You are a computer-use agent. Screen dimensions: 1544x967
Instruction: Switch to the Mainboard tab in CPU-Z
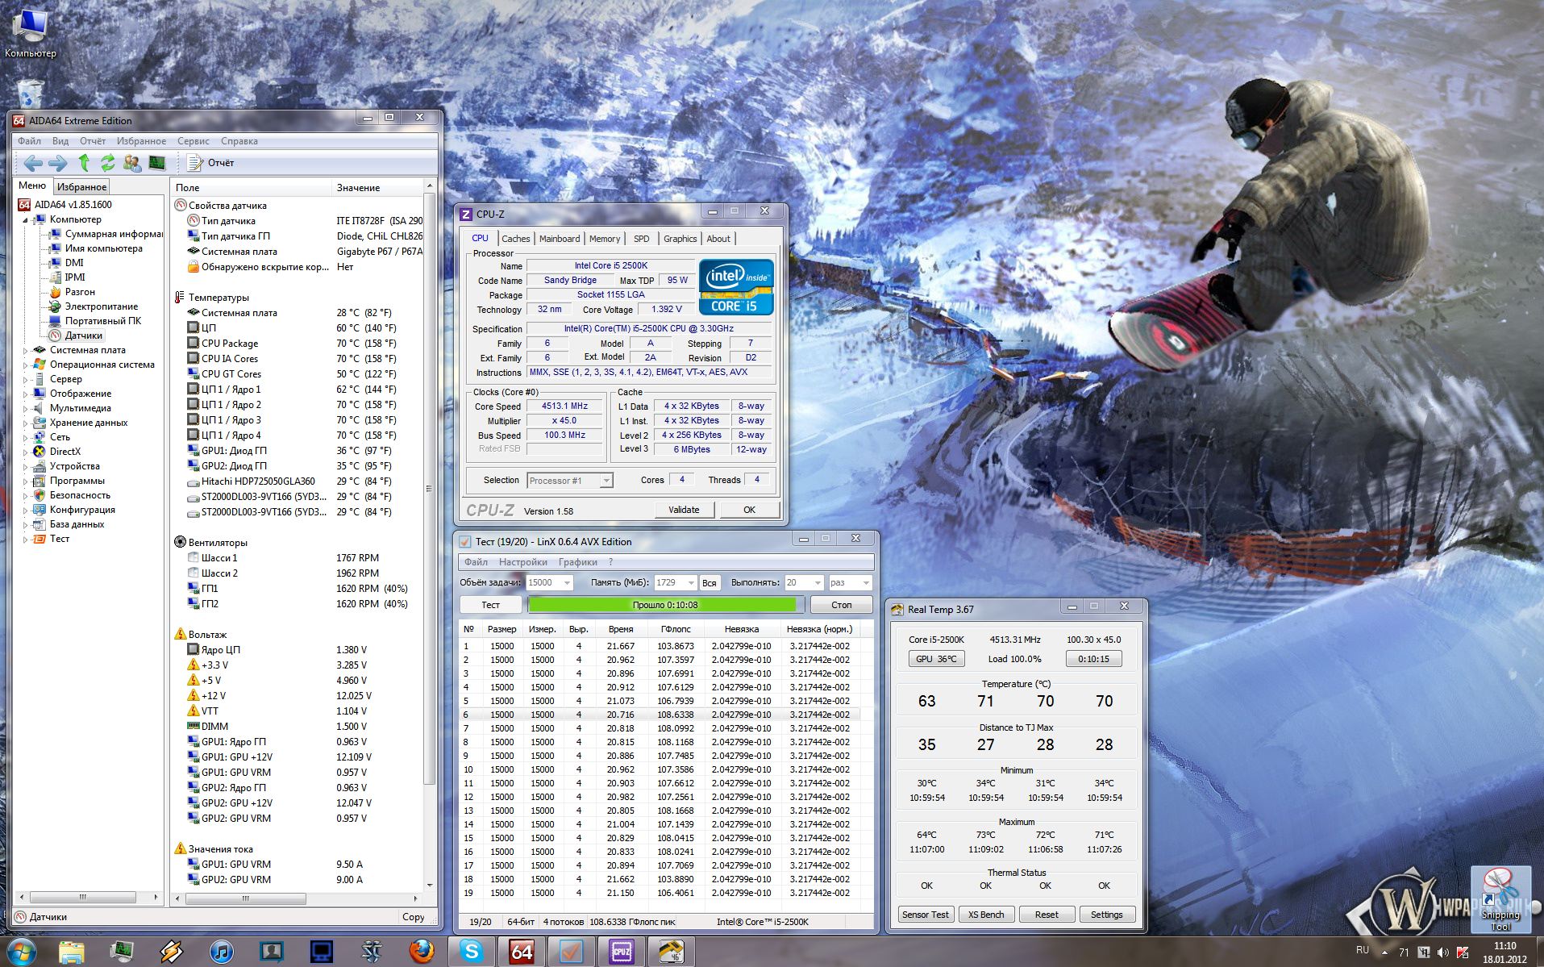tap(559, 239)
